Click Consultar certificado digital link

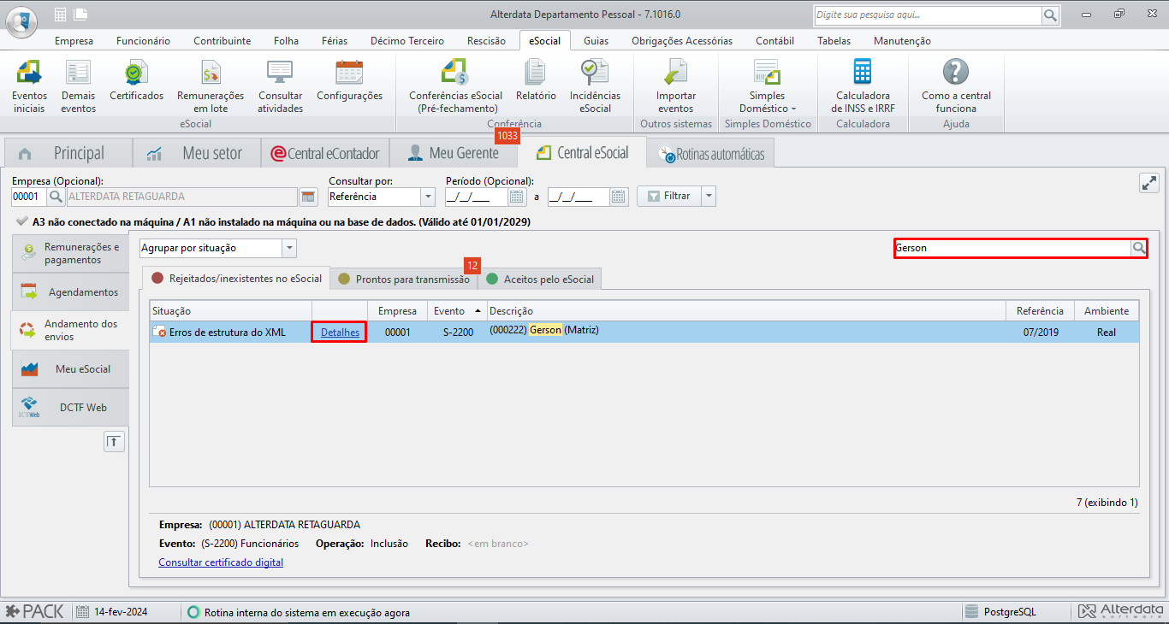(x=221, y=562)
